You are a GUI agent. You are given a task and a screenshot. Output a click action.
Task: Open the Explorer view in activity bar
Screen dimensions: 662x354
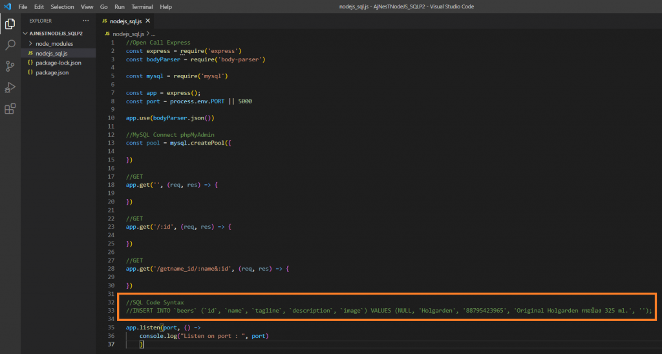coord(10,24)
